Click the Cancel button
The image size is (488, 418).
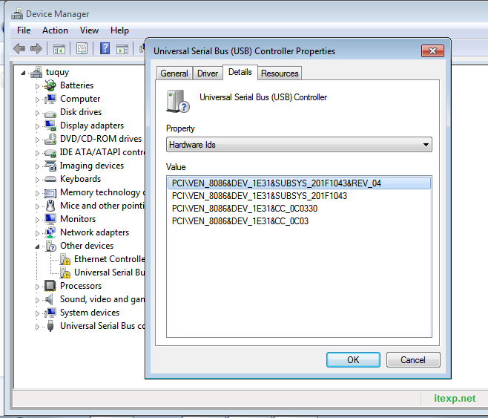click(x=413, y=360)
